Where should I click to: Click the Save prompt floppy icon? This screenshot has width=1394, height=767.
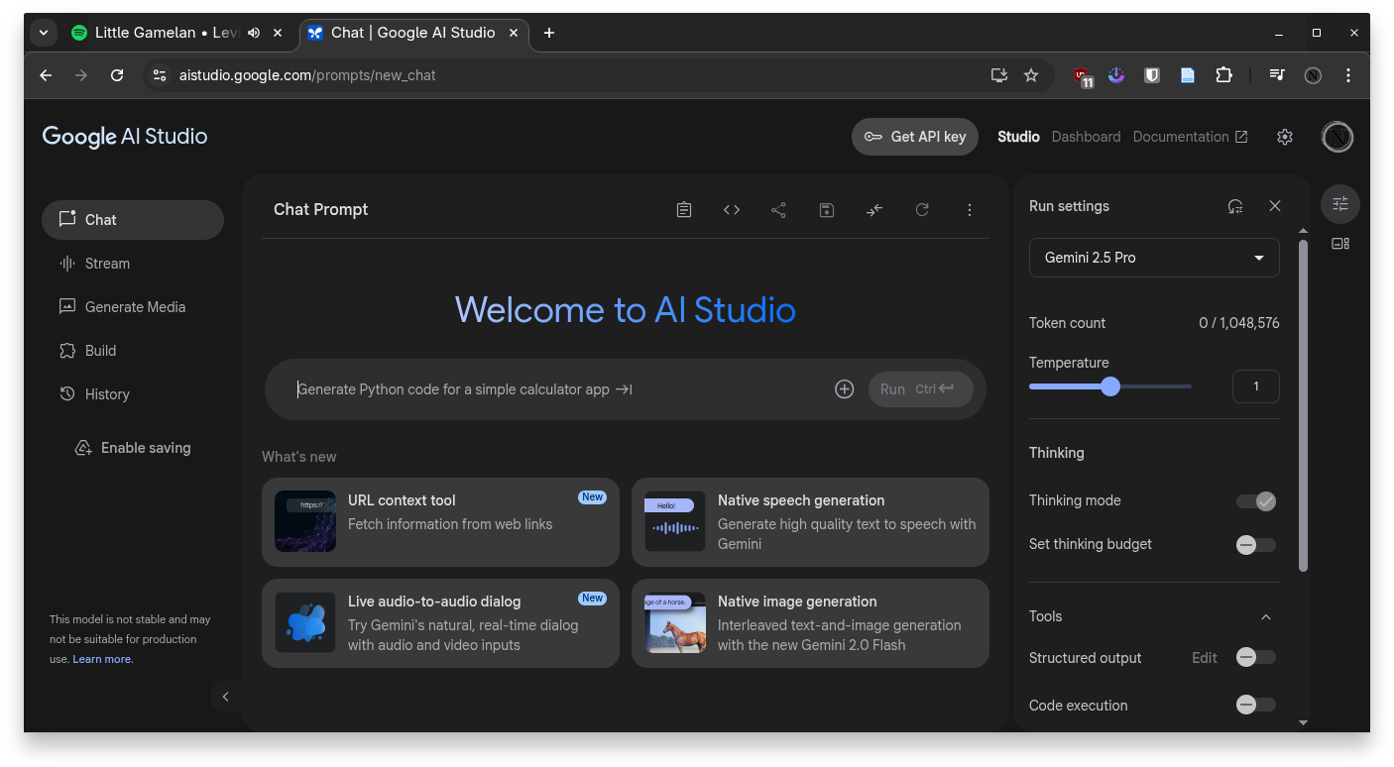point(827,210)
